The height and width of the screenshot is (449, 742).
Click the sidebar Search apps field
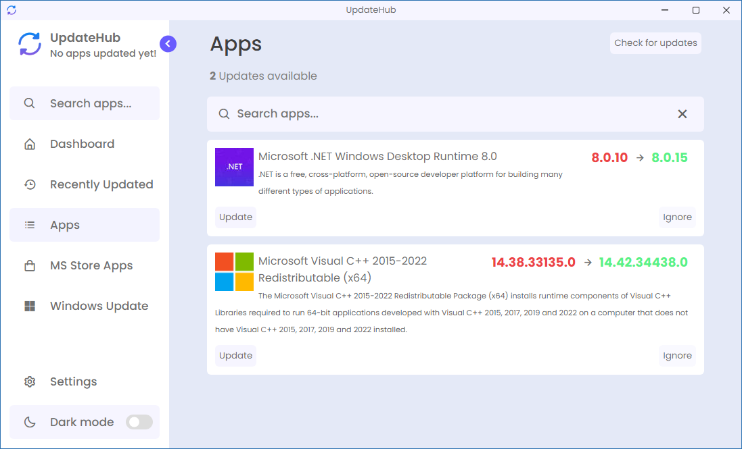[85, 103]
